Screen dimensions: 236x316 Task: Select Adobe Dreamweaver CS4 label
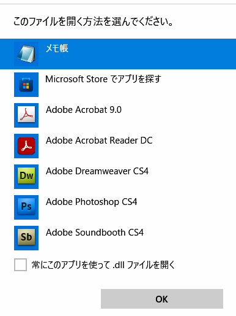(97, 171)
